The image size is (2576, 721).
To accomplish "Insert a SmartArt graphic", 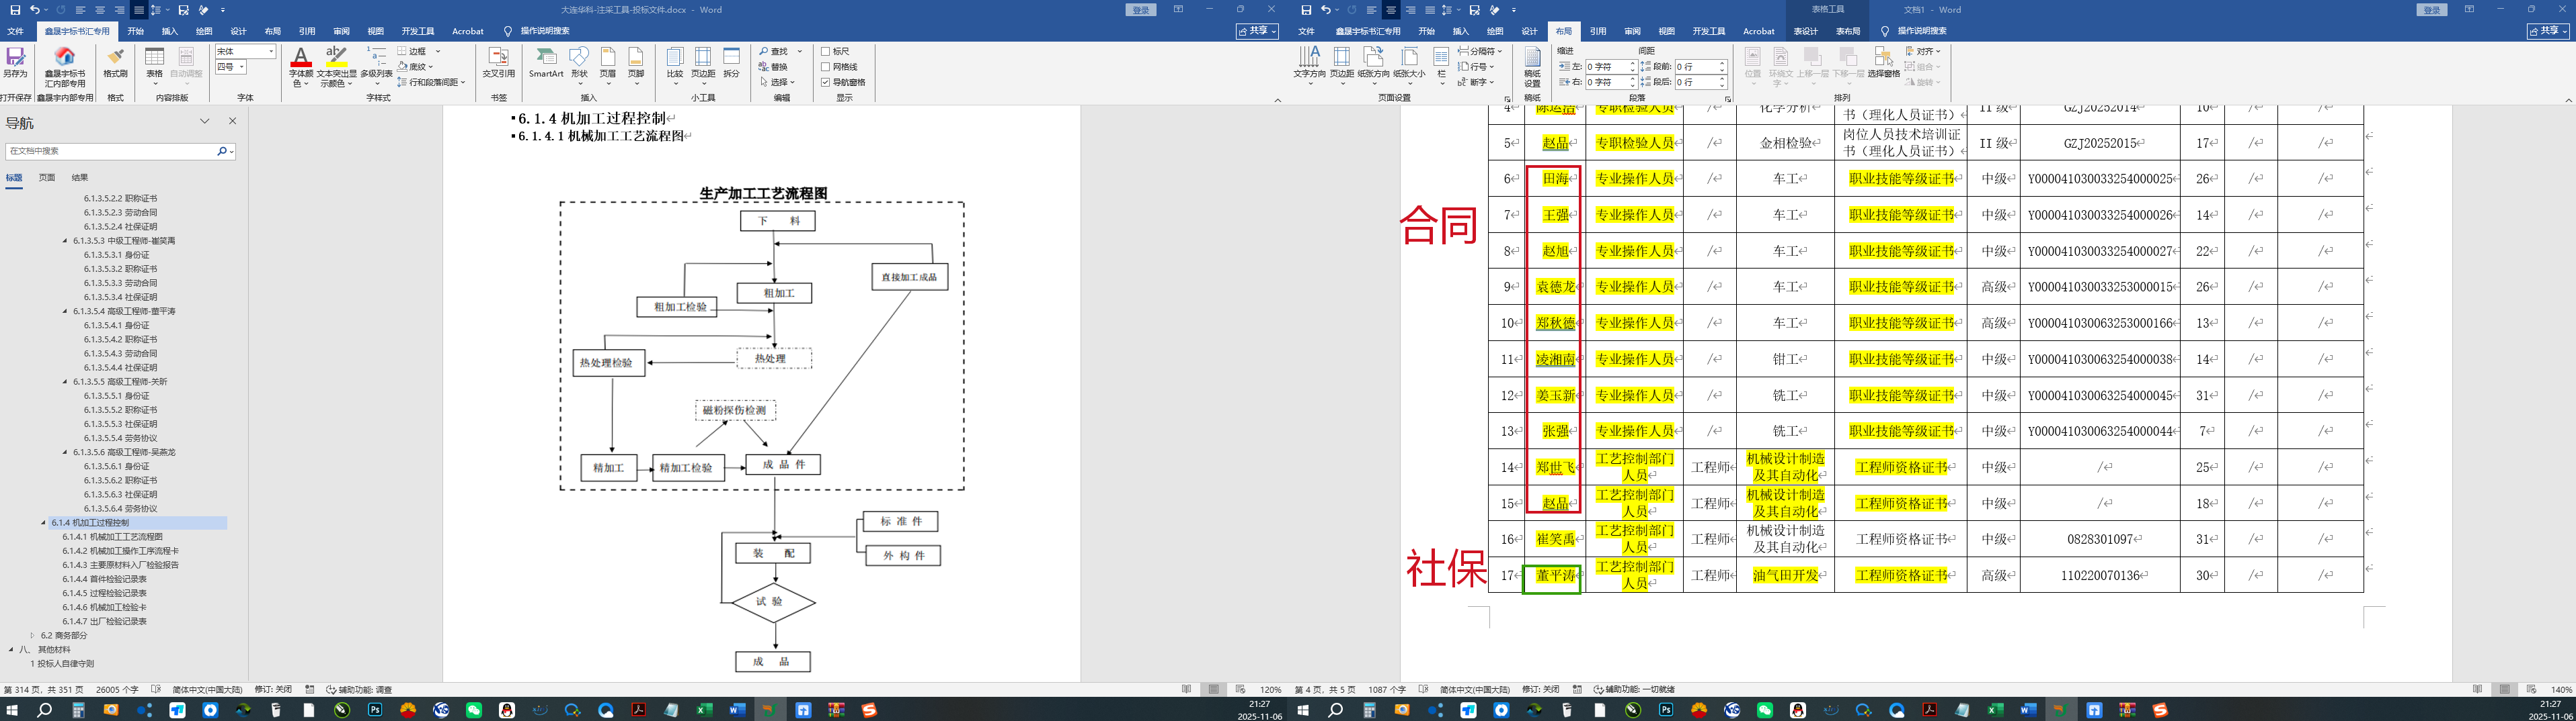I will (x=546, y=63).
